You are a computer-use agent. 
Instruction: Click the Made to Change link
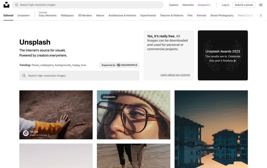[x=40, y=135]
